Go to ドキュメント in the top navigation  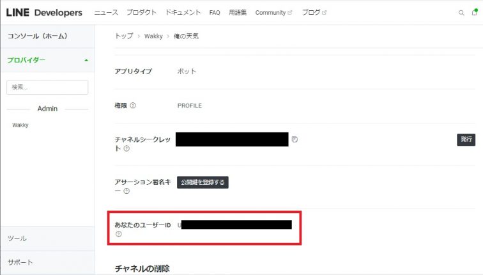[183, 13]
